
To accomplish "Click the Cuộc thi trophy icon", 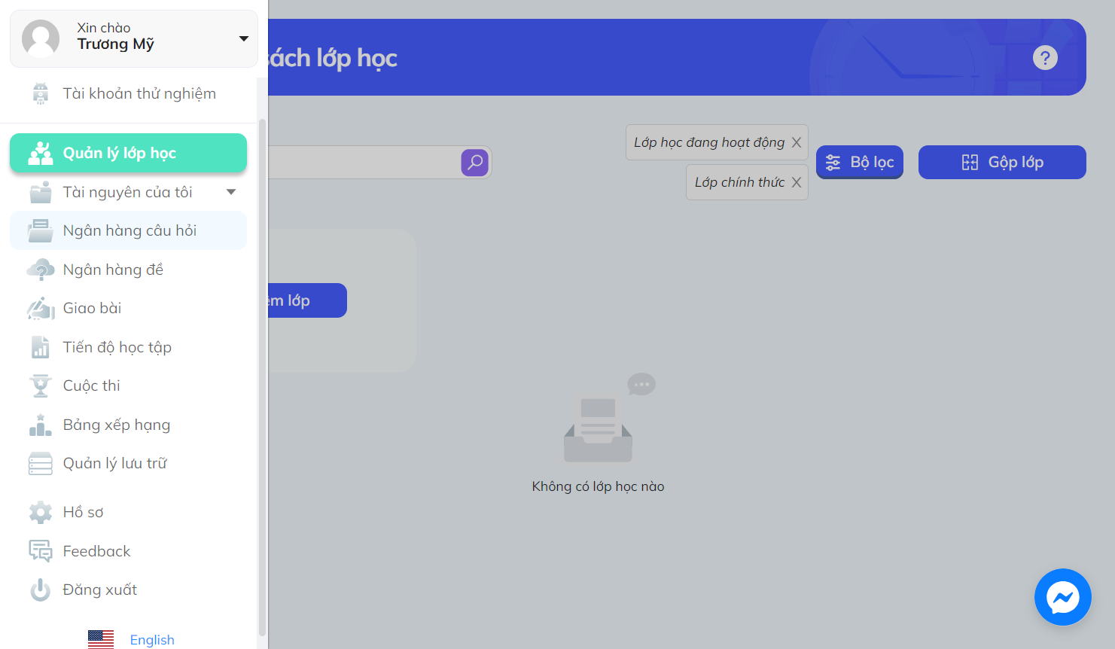I will (x=41, y=385).
